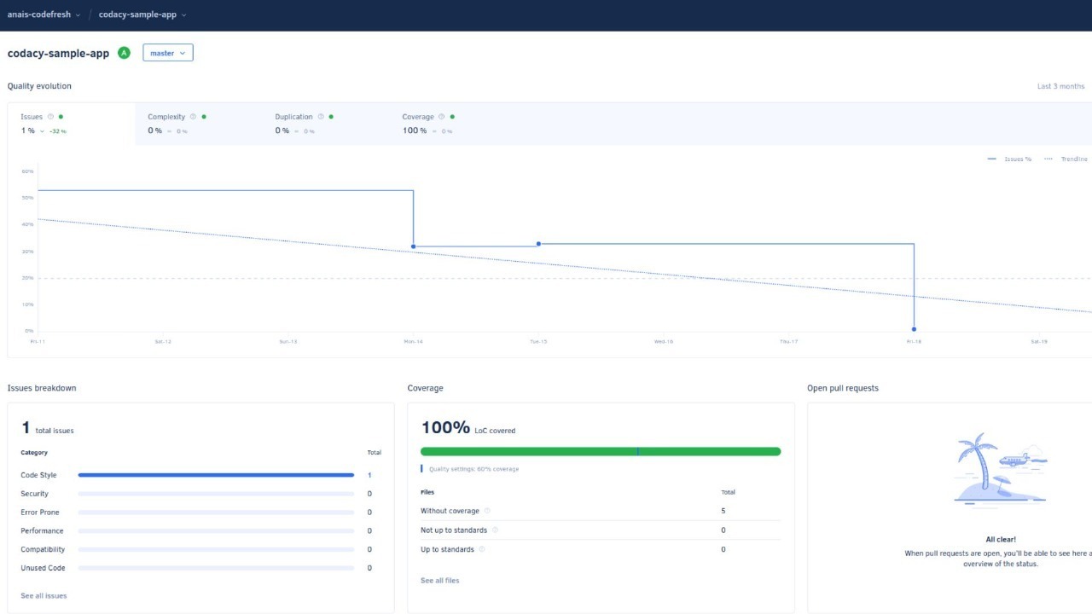The width and height of the screenshot is (1092, 614).
Task: Click the See all files link
Action: pyautogui.click(x=439, y=581)
